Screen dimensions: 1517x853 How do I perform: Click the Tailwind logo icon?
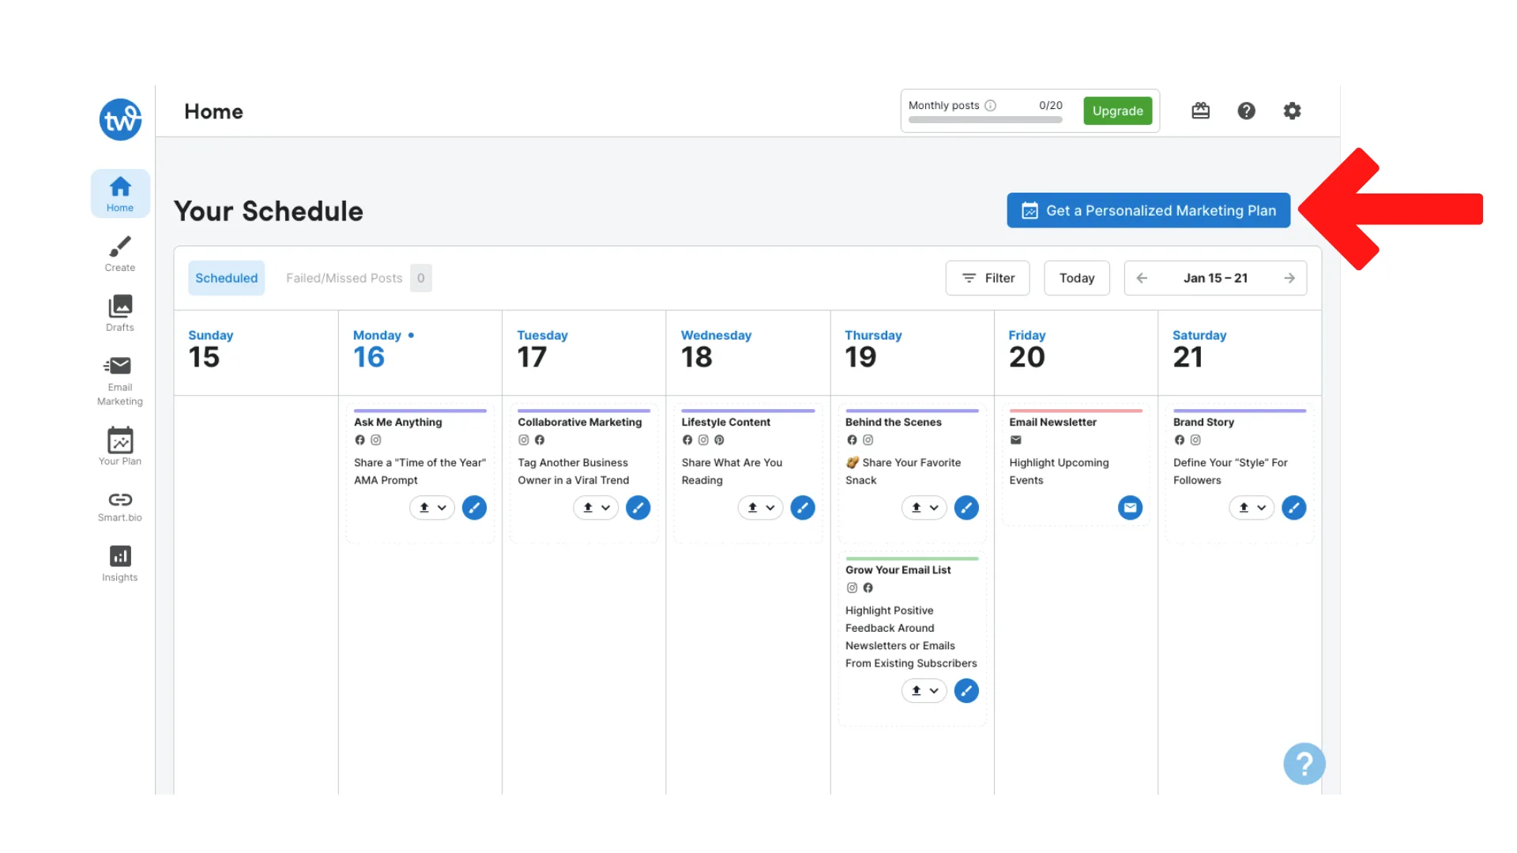pyautogui.click(x=120, y=119)
